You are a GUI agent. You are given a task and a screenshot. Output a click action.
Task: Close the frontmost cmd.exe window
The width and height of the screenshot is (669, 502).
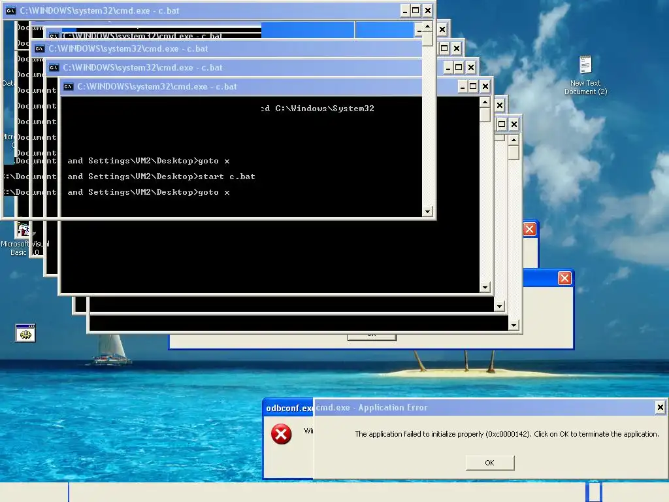[x=428, y=10]
